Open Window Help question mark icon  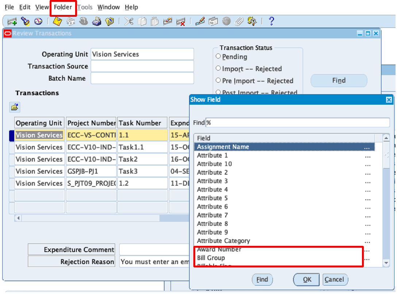click(x=271, y=22)
